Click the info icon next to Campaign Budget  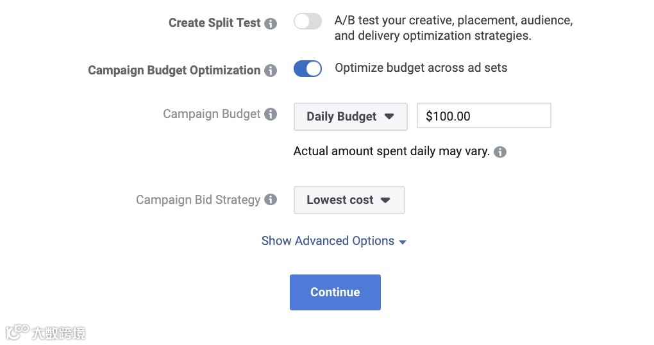[x=271, y=115]
